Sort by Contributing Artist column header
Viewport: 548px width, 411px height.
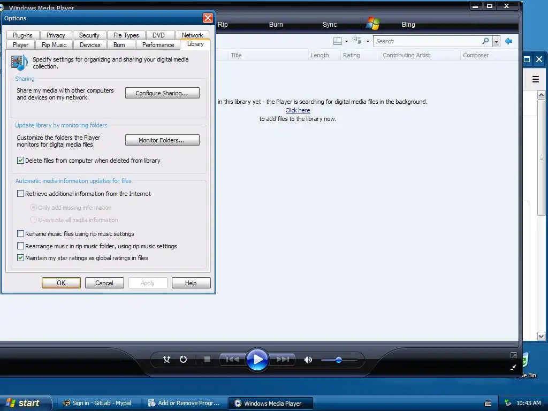pos(420,55)
